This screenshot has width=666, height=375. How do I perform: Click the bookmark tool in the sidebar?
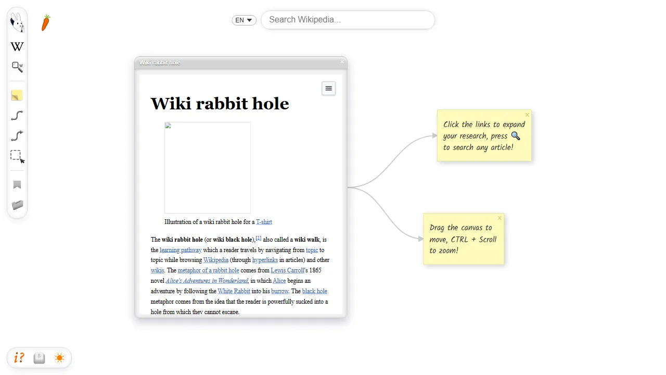coord(17,185)
